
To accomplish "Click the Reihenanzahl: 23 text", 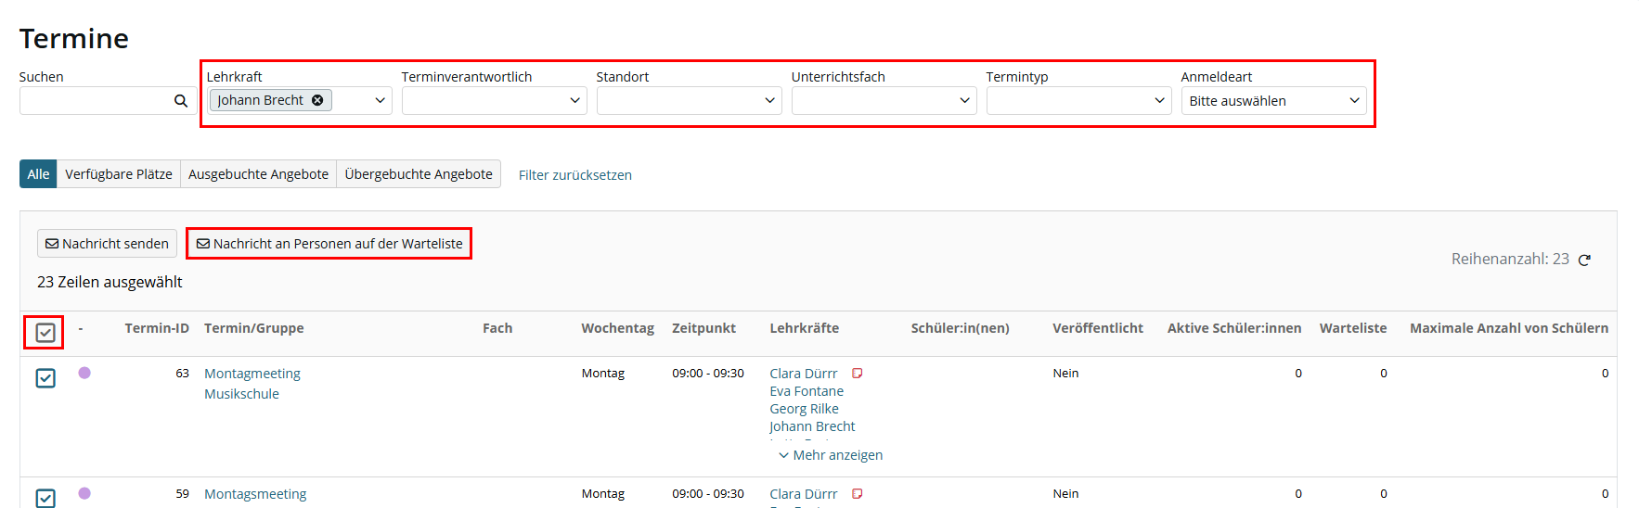I will tap(1510, 260).
